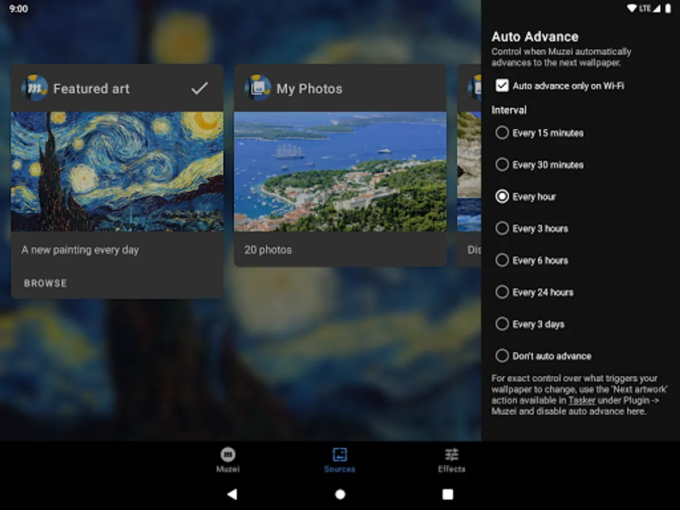Click the Featured art source logo

click(34, 88)
